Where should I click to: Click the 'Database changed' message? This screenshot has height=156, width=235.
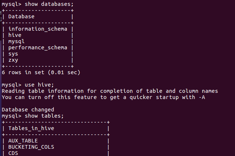click(x=28, y=110)
